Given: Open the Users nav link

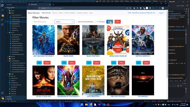Looking at the screenshot, I should click(91, 13).
